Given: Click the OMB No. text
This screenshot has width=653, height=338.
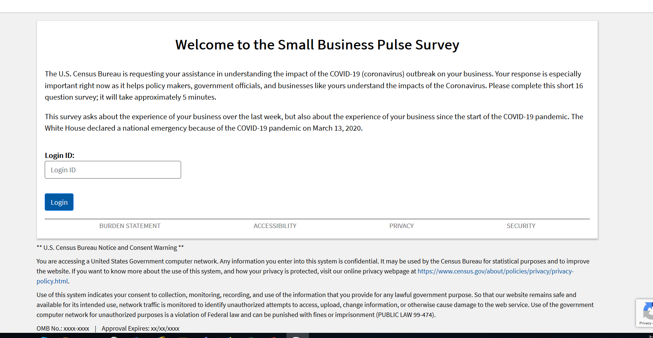Looking at the screenshot, I should click(63, 328).
